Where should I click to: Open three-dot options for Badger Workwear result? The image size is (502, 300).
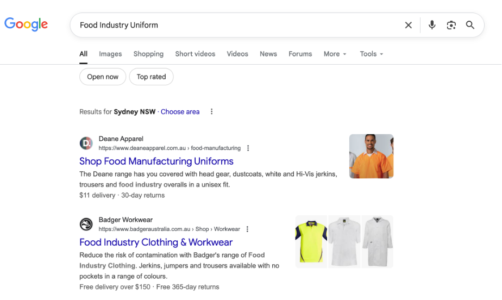click(x=248, y=229)
